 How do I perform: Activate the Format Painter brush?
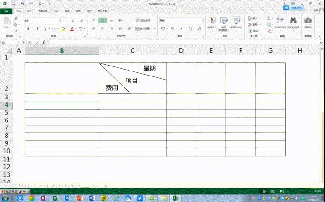[16, 31]
